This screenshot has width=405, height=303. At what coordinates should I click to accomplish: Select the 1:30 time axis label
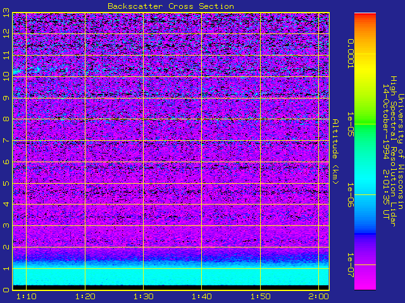click(144, 297)
